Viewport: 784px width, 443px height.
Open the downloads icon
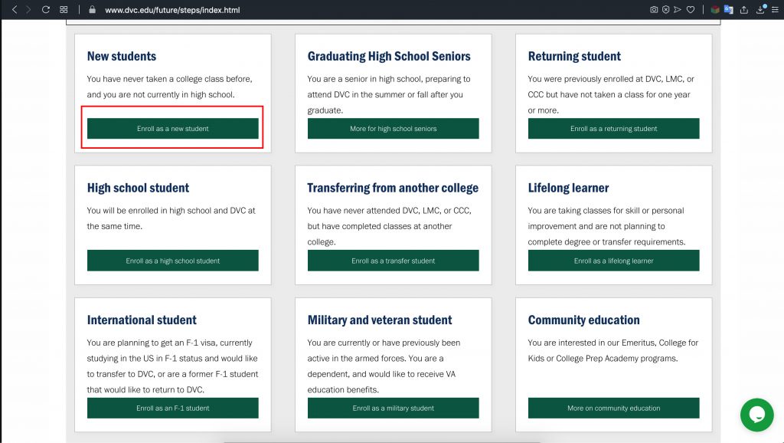(x=760, y=9)
